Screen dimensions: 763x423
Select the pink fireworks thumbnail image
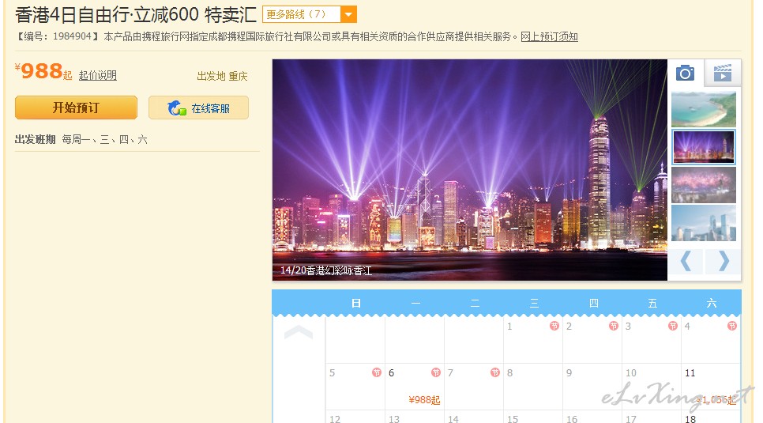[704, 185]
